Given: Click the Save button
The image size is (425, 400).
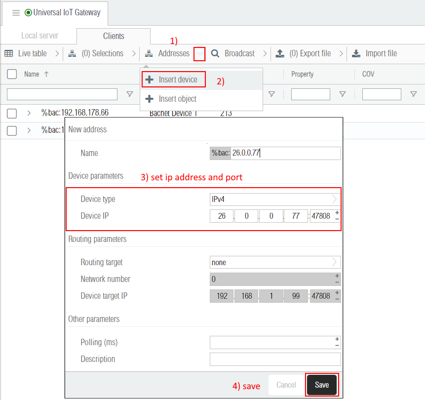Looking at the screenshot, I should (x=321, y=385).
